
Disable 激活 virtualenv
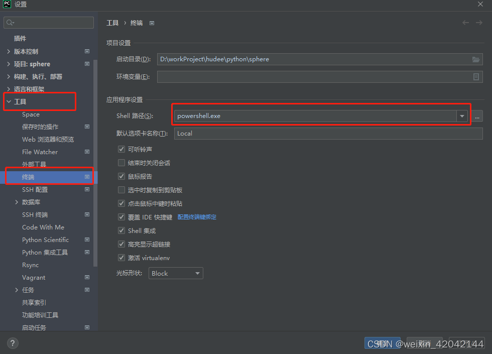point(121,257)
